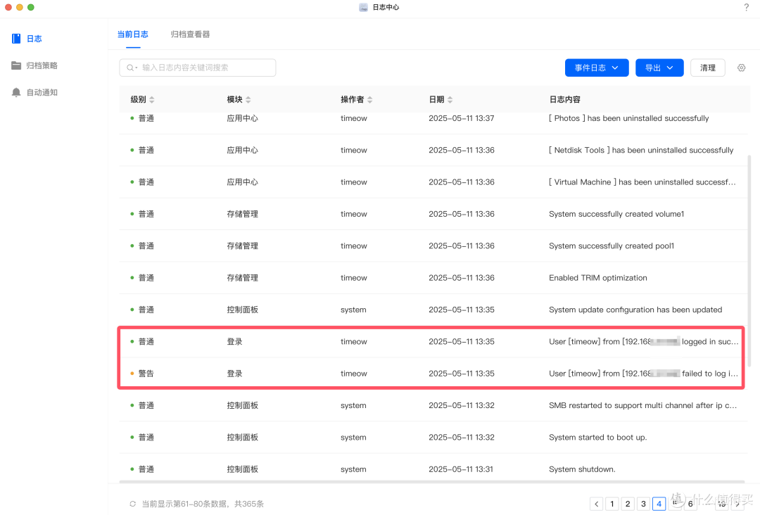The height and width of the screenshot is (515, 760).
Task: Click the 清理 button
Action: (708, 68)
